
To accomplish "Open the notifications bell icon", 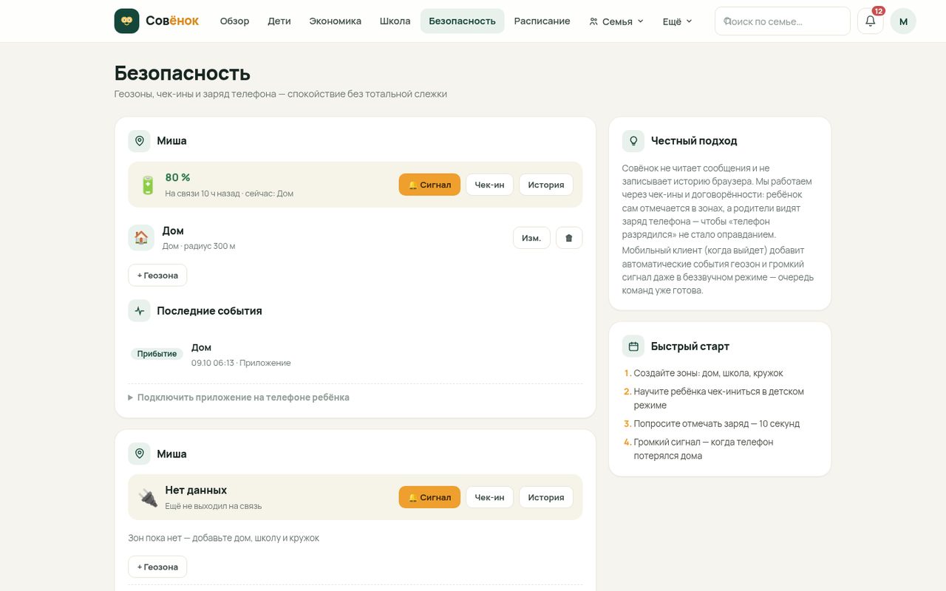I will point(871,21).
